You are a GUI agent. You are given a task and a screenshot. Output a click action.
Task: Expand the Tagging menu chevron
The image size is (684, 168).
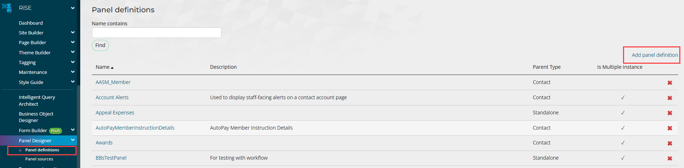73,62
